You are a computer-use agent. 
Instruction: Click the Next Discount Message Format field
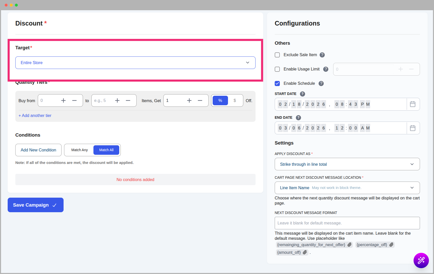(347, 223)
